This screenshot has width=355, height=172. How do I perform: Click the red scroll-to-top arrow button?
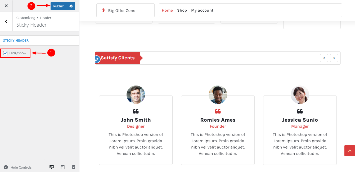(x=350, y=151)
